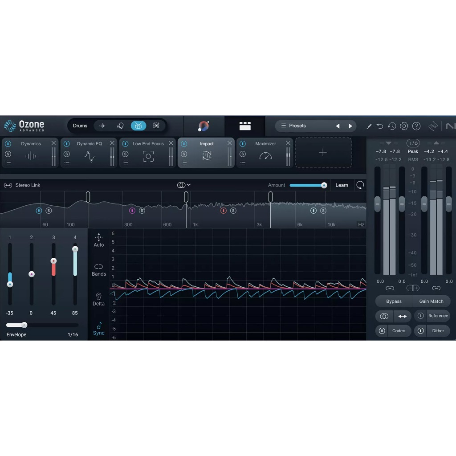Solo the Dynamic EQ module

click(x=67, y=154)
